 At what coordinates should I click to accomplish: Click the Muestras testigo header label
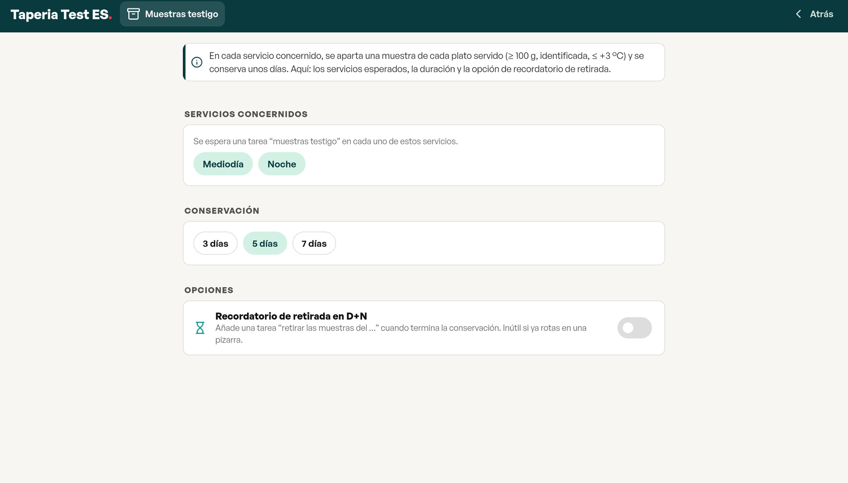[x=182, y=14]
